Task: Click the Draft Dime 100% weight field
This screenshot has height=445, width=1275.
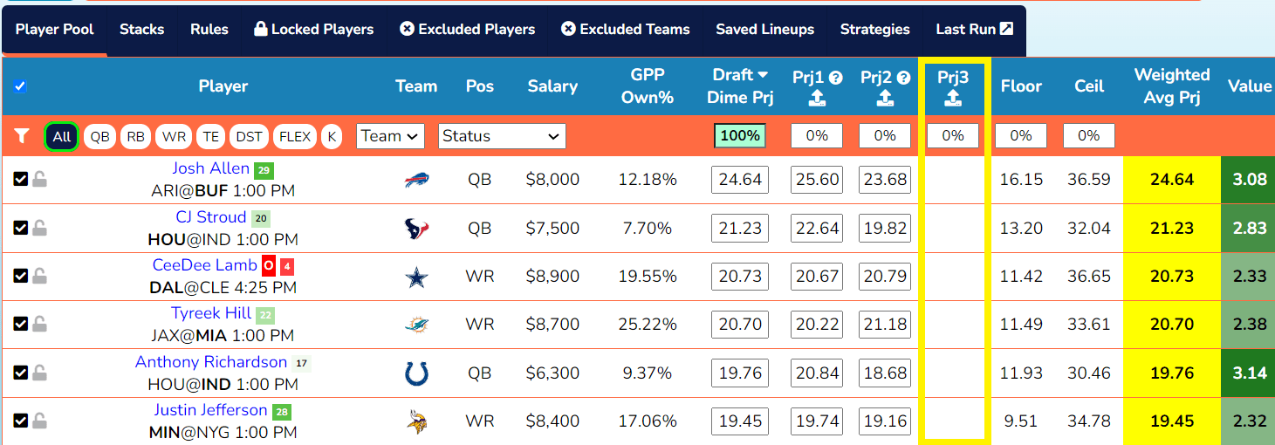Action: pos(740,136)
